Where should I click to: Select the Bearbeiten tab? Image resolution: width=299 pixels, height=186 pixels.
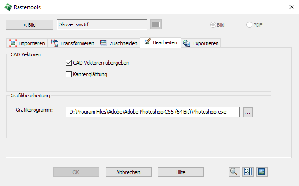pyautogui.click(x=161, y=43)
